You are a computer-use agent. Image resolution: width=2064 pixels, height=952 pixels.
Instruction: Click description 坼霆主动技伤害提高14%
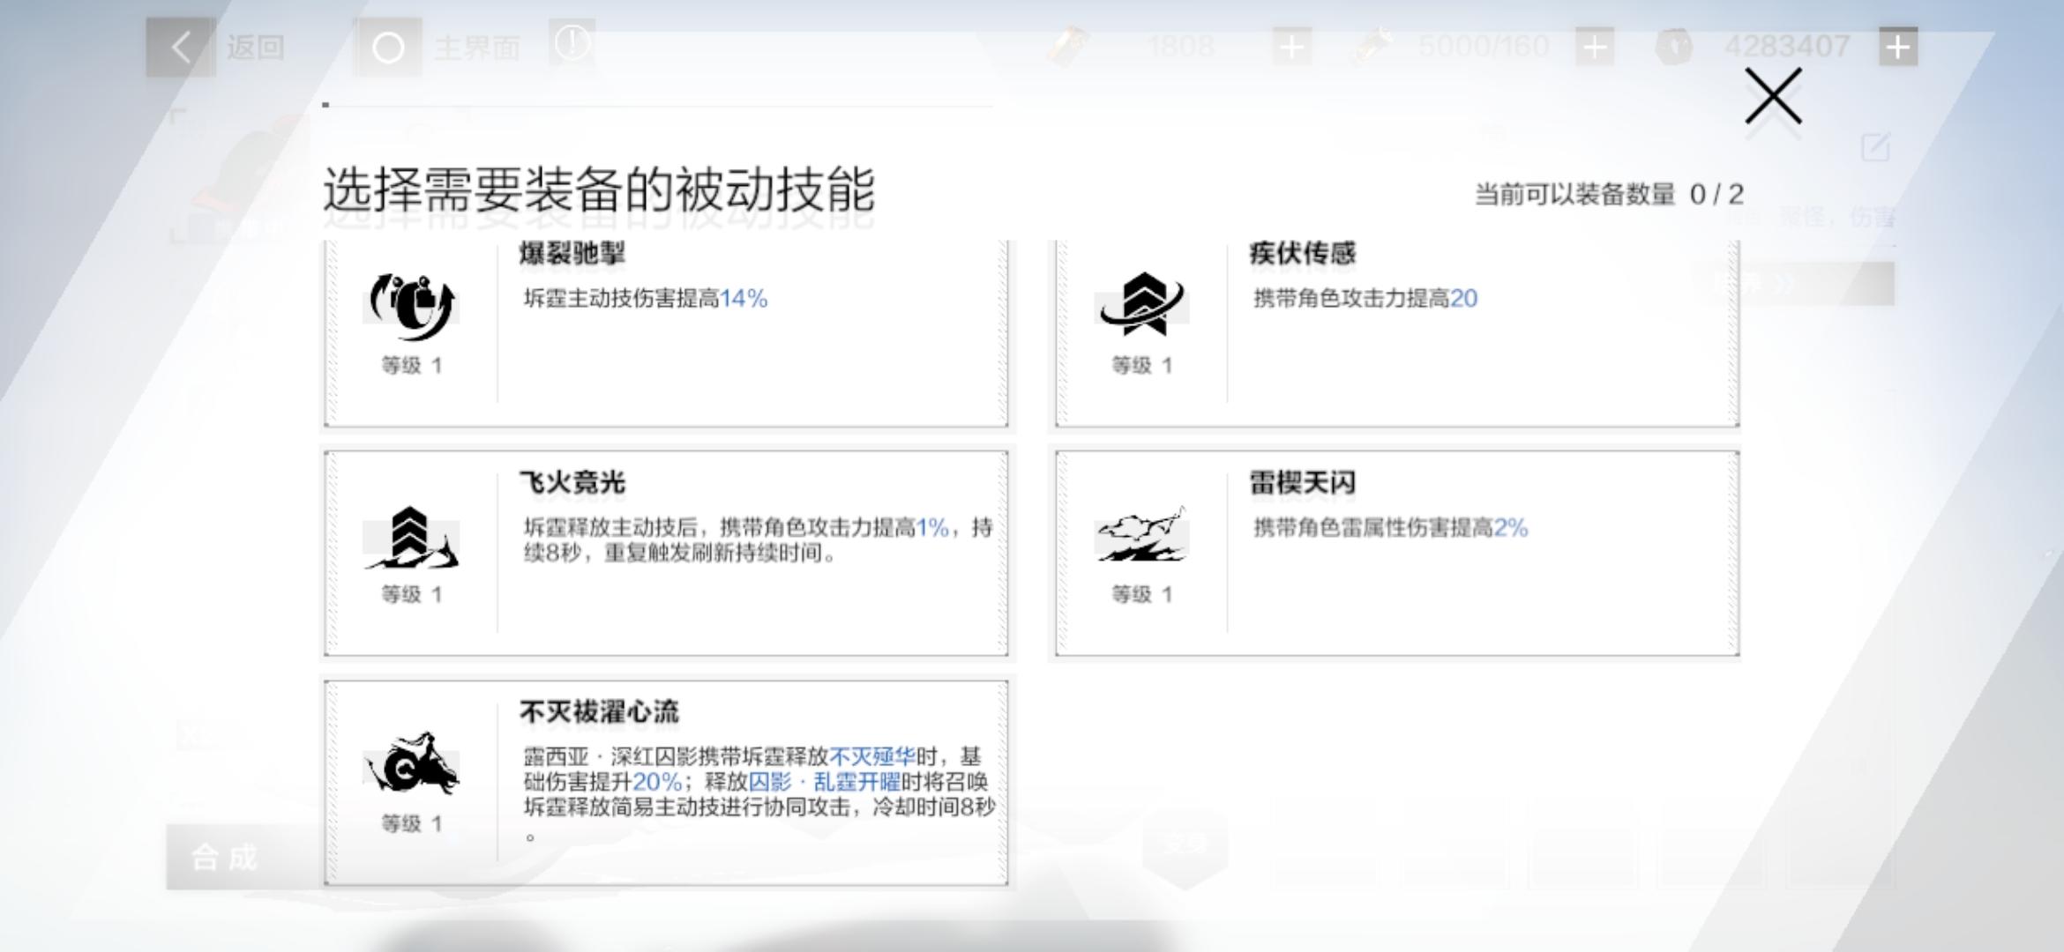tap(645, 299)
